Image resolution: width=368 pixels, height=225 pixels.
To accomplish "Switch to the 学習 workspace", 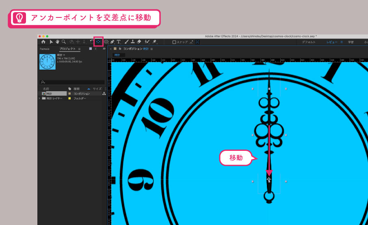I will pos(351,42).
